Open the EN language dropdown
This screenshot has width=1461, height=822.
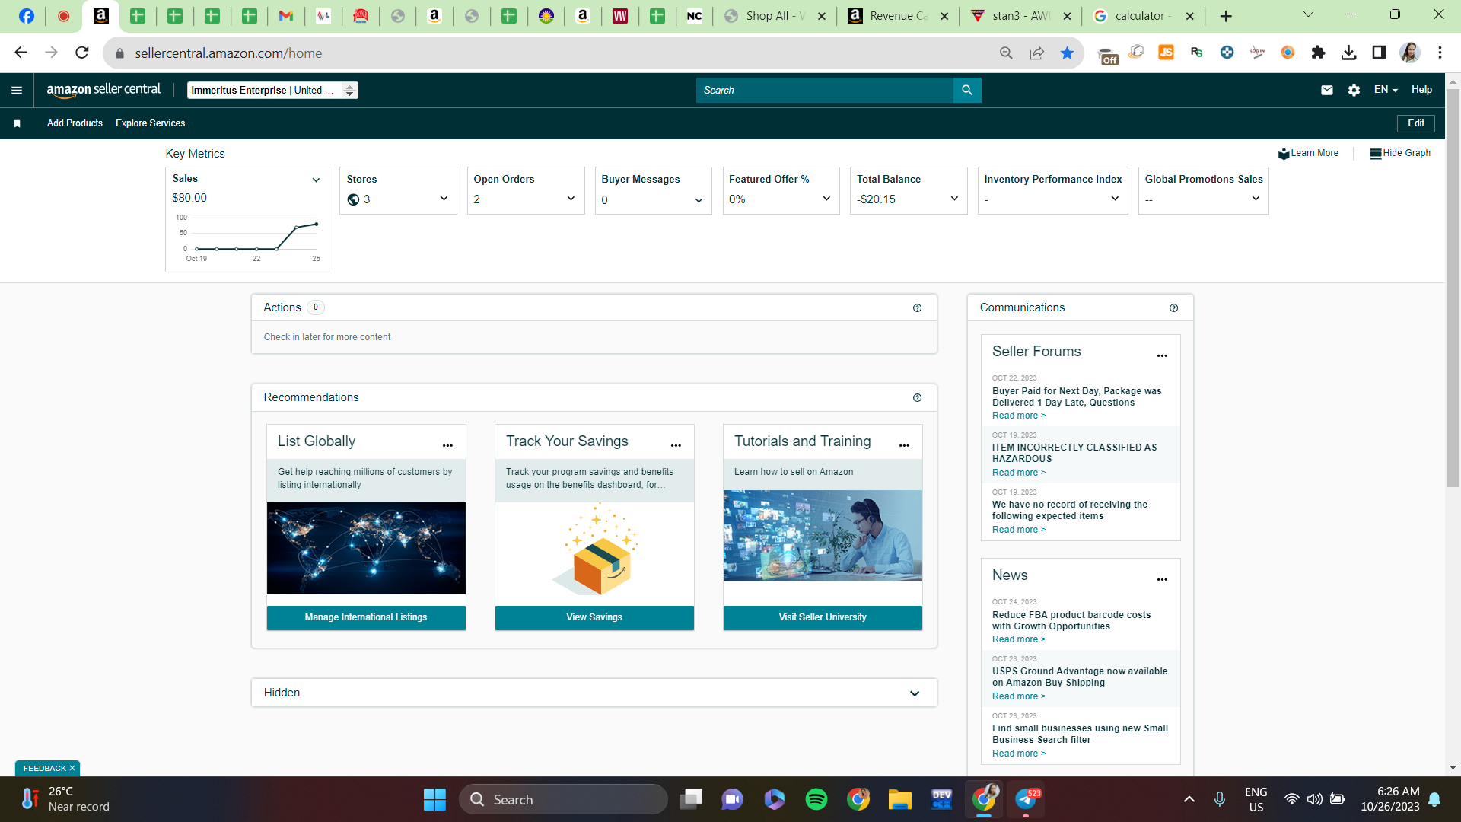[x=1386, y=90]
